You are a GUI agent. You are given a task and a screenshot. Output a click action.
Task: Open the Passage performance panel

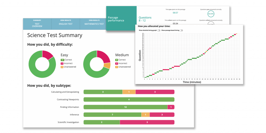[121, 19]
